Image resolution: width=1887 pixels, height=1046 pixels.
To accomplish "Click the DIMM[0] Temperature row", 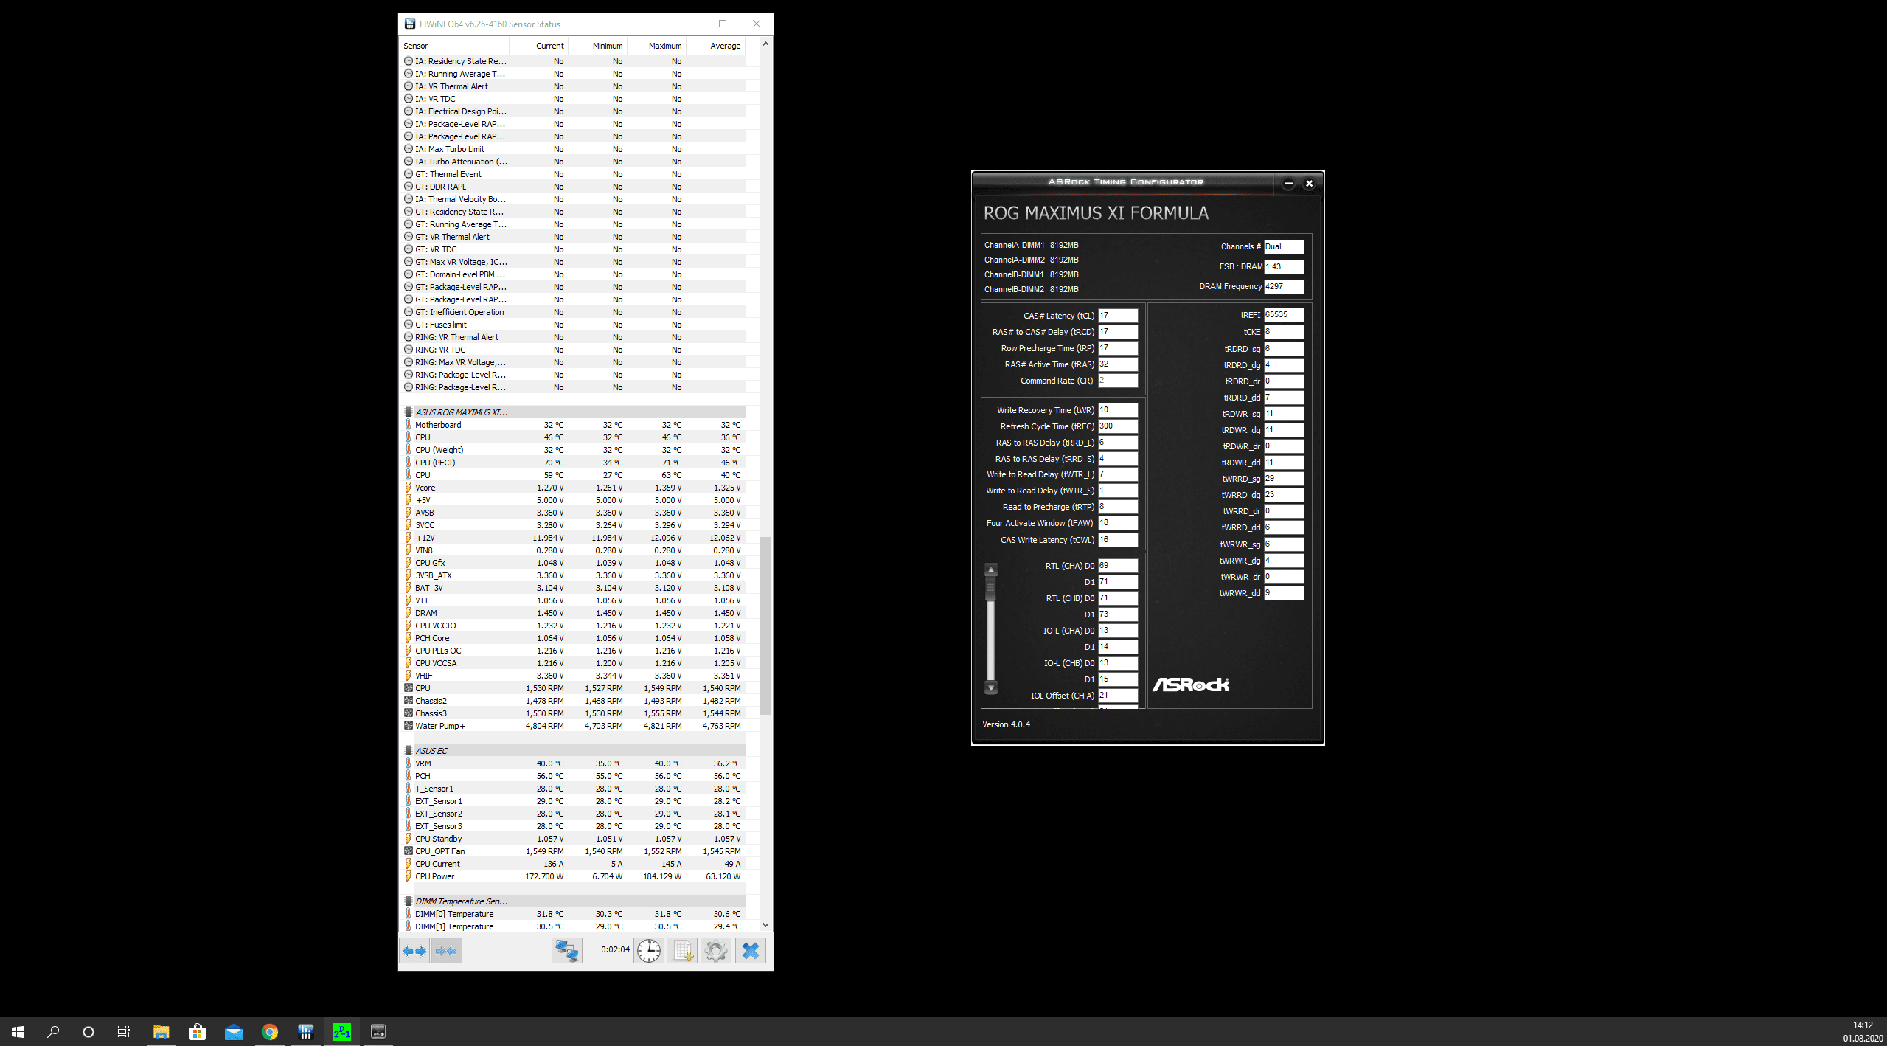I will [x=572, y=914].
